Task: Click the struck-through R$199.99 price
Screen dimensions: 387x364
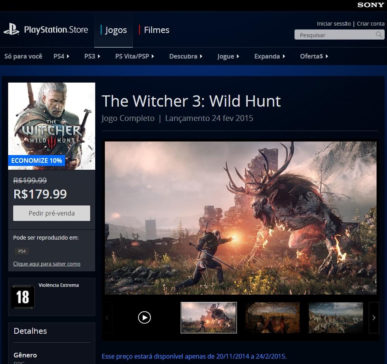Action: click(x=30, y=180)
